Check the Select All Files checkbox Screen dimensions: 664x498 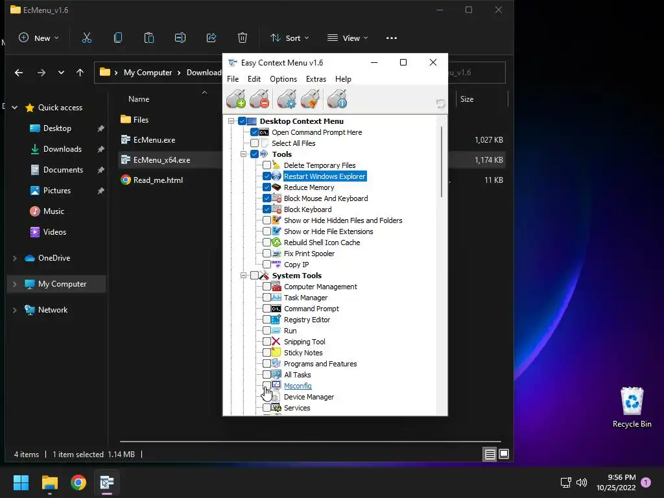tap(254, 143)
